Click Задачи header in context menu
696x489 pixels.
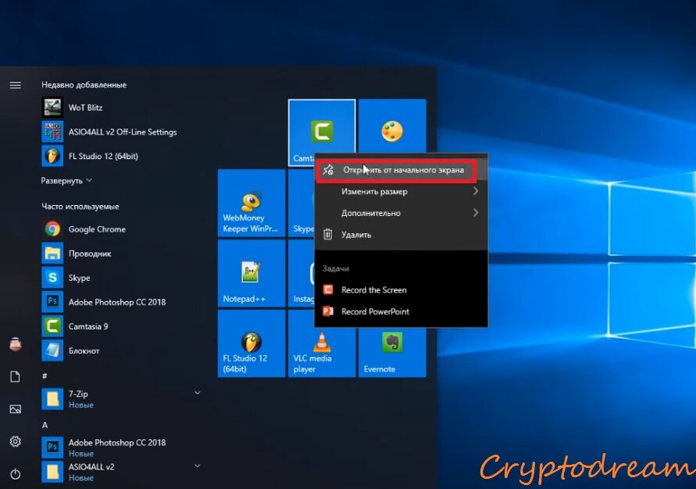336,268
